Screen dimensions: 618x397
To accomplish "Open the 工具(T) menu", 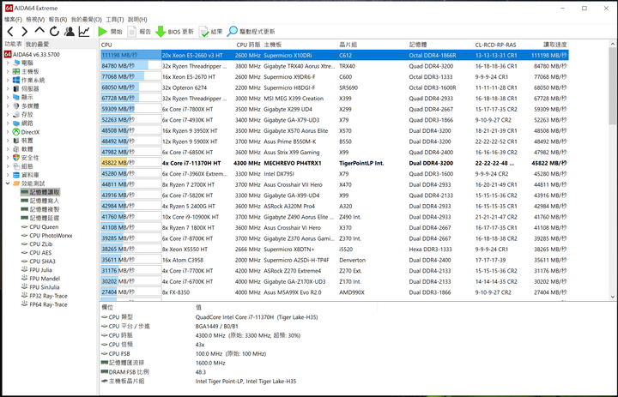I will (115, 20).
